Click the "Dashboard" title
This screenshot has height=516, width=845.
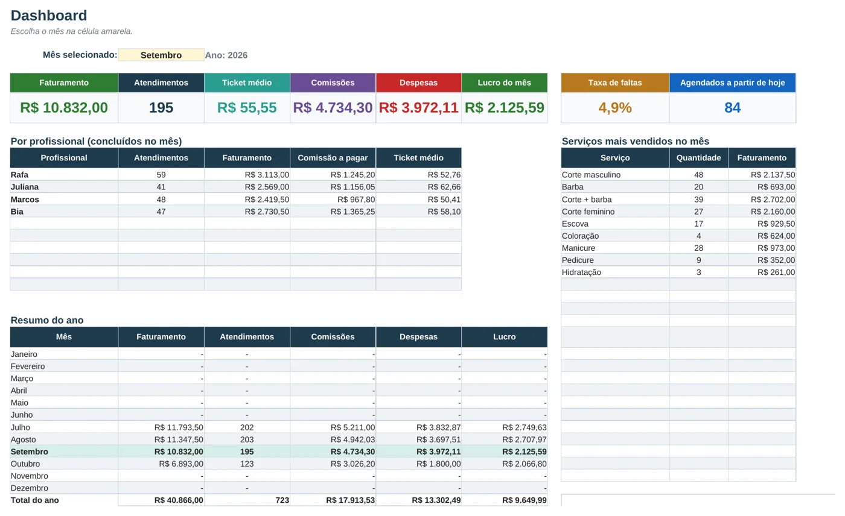point(49,16)
